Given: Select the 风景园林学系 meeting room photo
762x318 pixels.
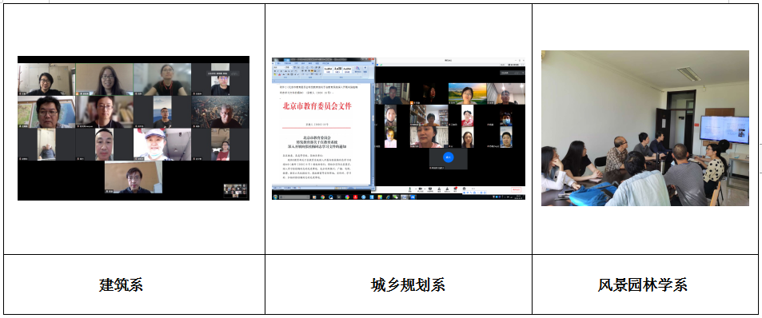Looking at the screenshot, I should 645,128.
